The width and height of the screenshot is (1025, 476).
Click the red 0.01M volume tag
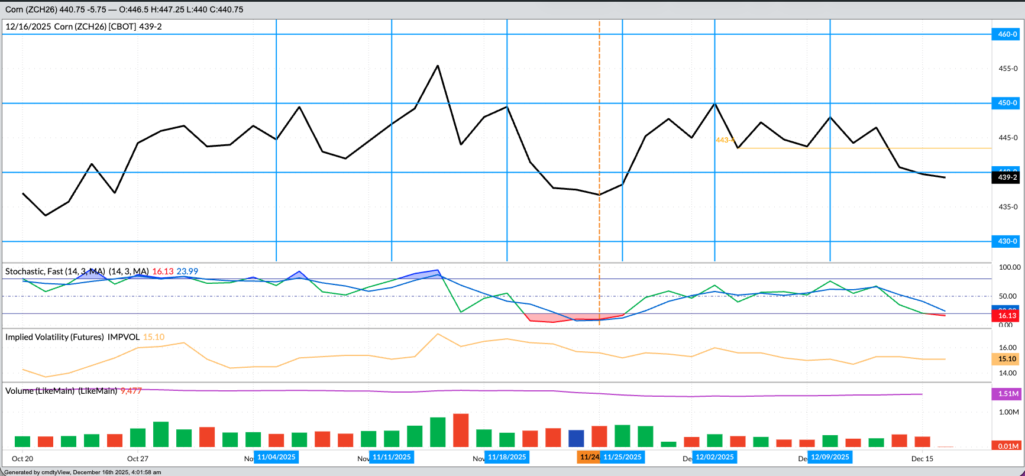click(x=1007, y=446)
